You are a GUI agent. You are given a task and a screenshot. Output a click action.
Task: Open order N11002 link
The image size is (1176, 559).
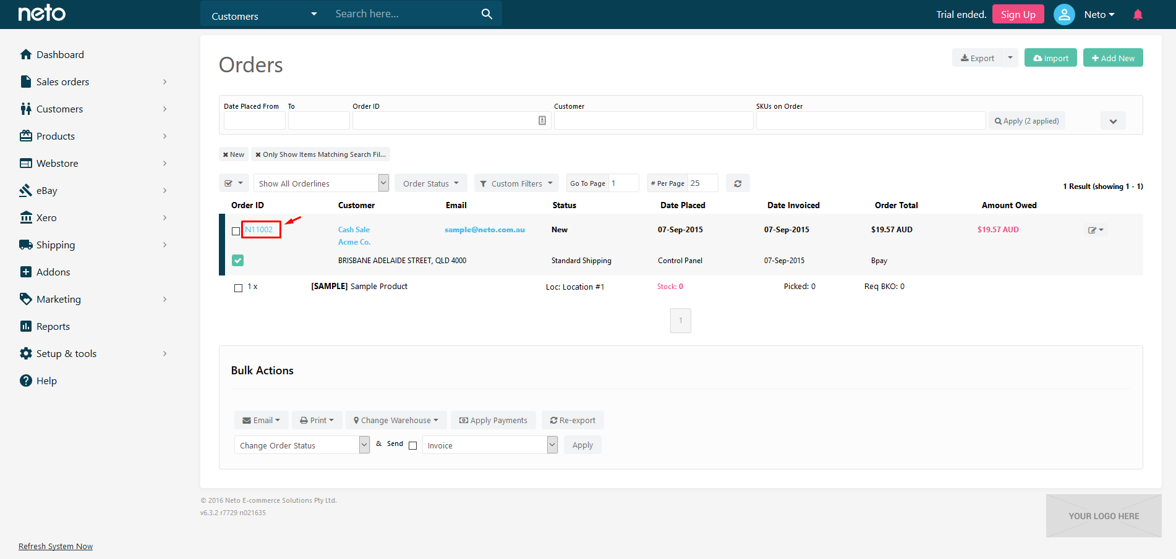(259, 230)
